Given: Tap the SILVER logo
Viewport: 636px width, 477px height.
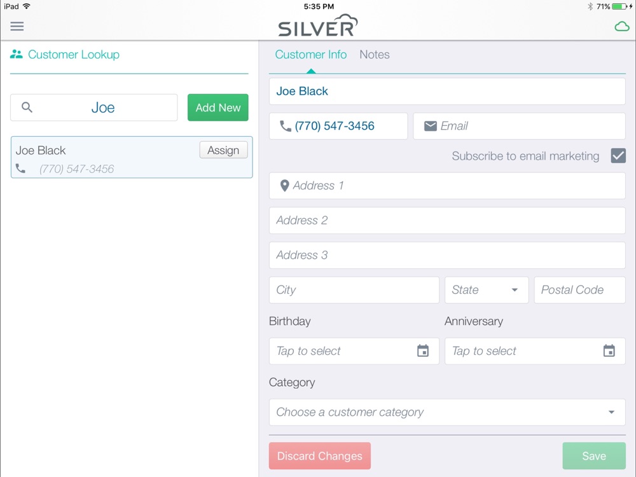Looking at the screenshot, I should (x=317, y=25).
